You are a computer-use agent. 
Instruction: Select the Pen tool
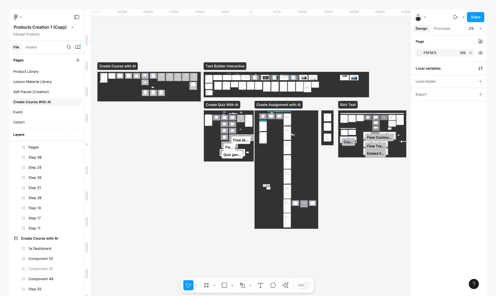point(242,285)
